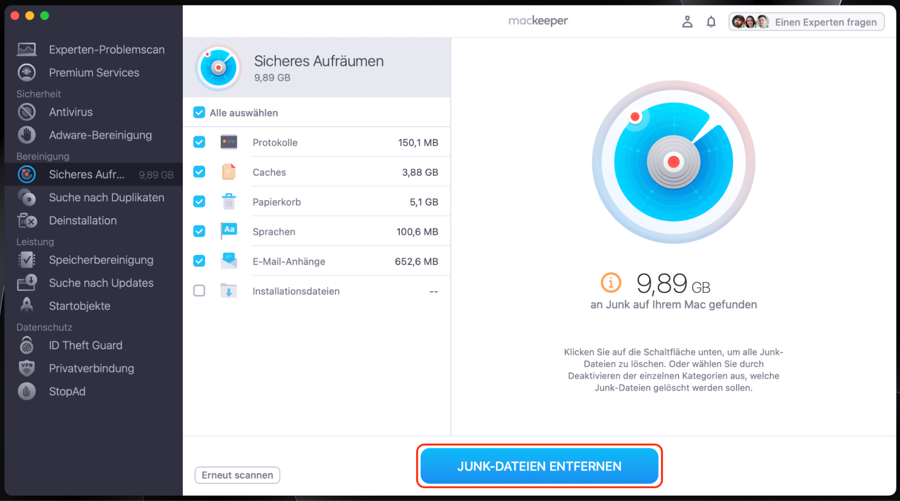The image size is (900, 501).
Task: Uncheck the E-Mail-Anhänge checkbox
Action: click(x=199, y=261)
